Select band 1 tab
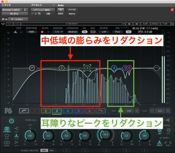The image size is (175, 153). click(35, 111)
